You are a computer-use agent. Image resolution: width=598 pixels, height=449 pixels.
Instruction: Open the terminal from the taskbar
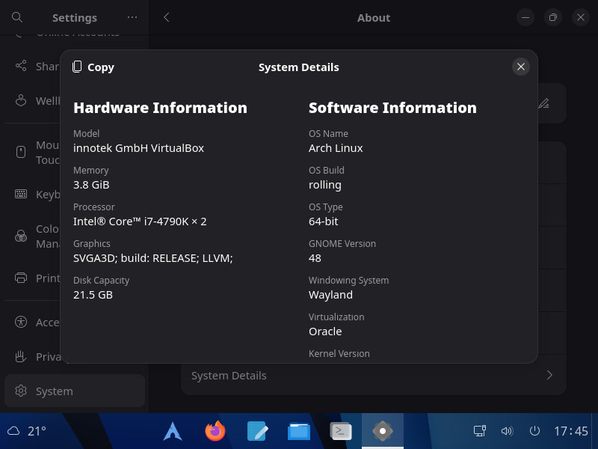(341, 431)
